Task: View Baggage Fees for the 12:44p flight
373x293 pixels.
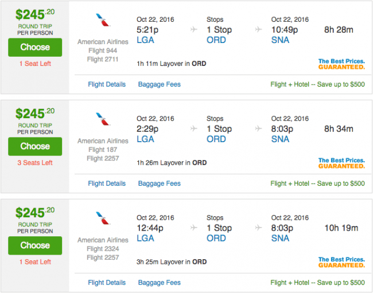Action: [160, 283]
